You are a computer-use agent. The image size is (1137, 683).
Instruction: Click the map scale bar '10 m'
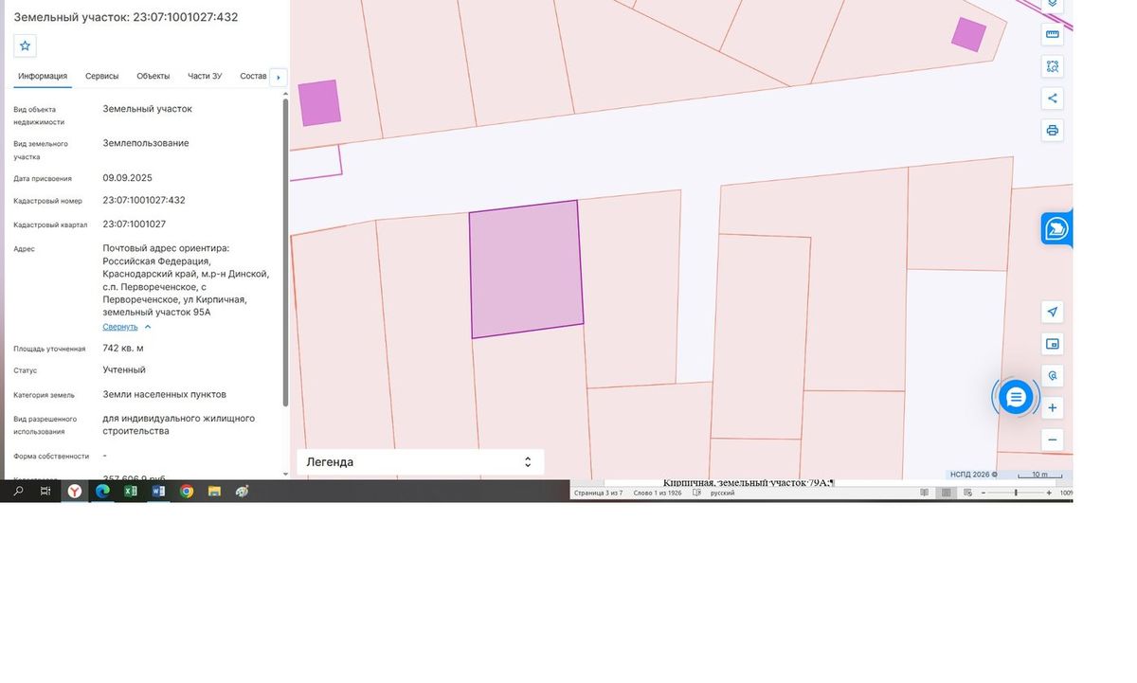1039,475
